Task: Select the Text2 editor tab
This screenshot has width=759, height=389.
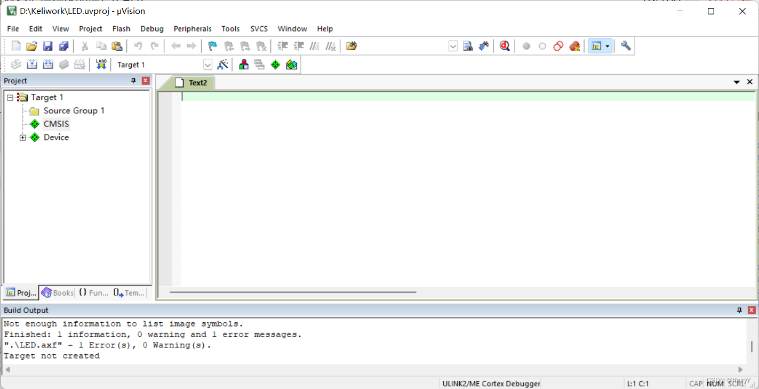Action: [192, 83]
